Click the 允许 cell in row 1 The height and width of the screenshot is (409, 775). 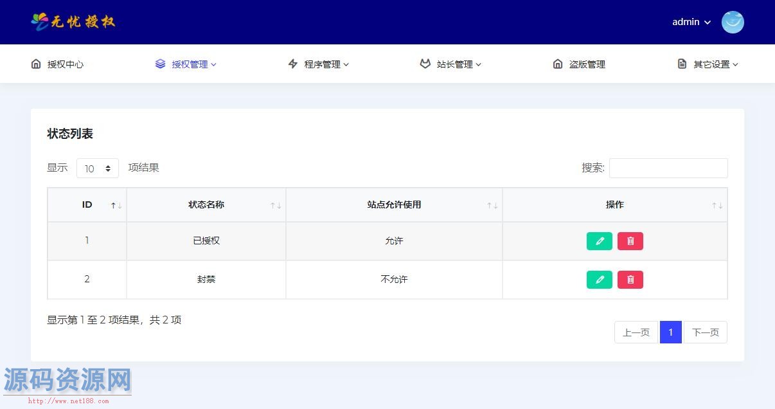[394, 241]
